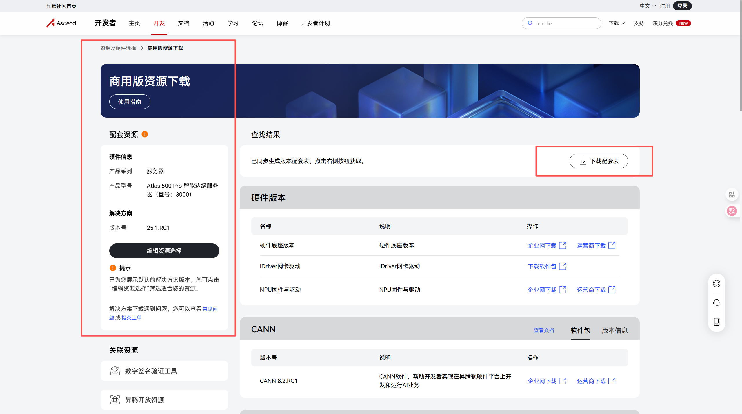Viewport: 742px width, 414px height.
Task: Open the 主页 nav item
Action: point(134,23)
